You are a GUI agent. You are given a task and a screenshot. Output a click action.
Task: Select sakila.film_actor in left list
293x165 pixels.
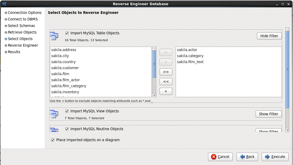(65, 80)
